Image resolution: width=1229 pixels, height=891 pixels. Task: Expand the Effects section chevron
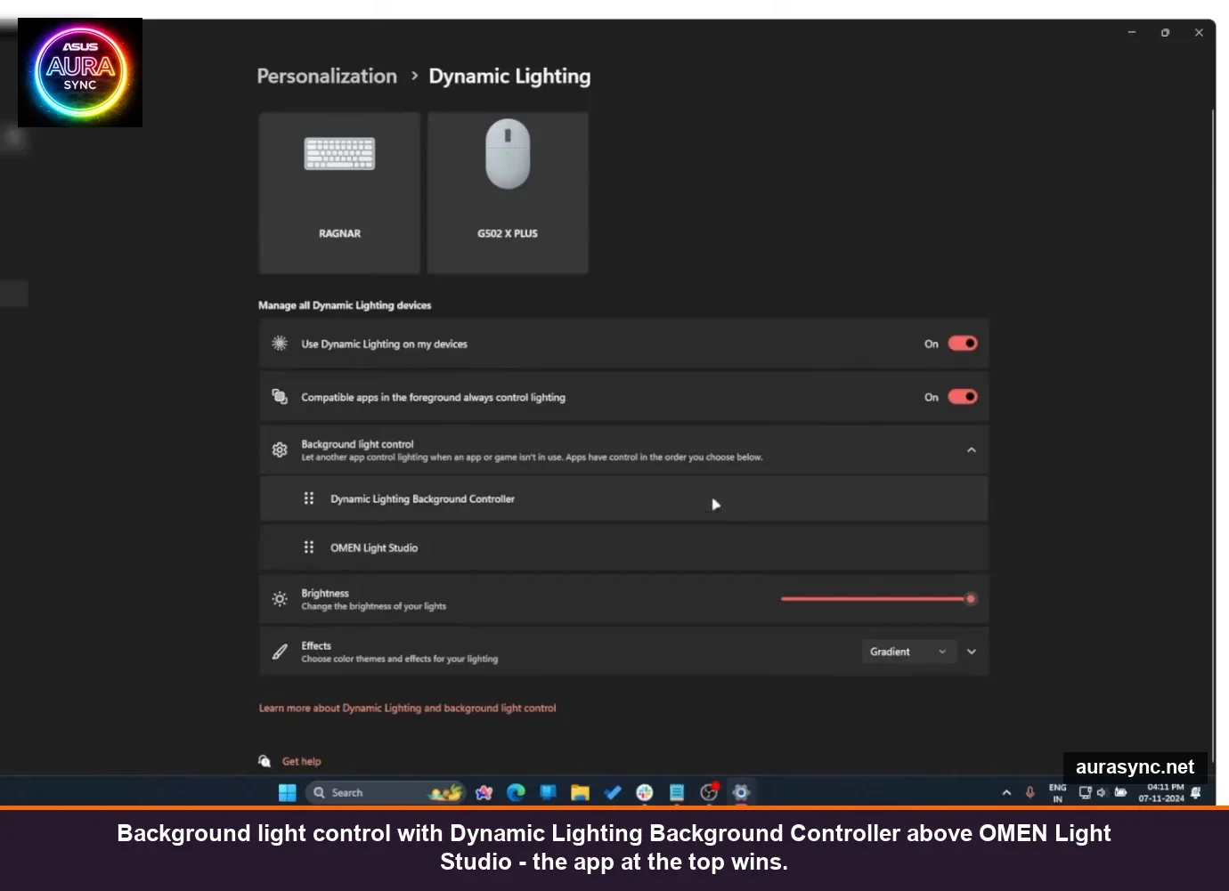click(x=971, y=651)
